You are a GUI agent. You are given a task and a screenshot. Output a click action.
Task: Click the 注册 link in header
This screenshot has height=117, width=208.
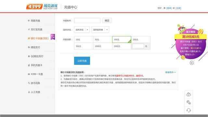pyautogui.click(x=178, y=8)
